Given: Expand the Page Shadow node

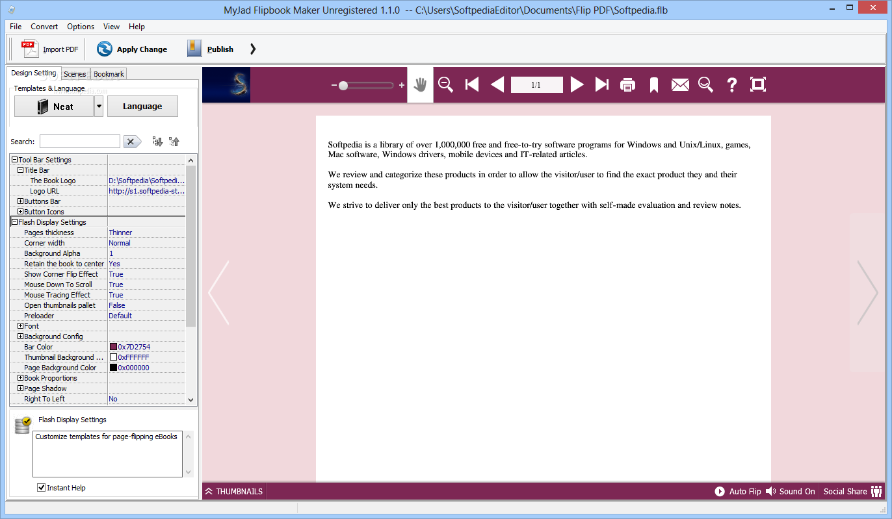Looking at the screenshot, I should [x=21, y=388].
